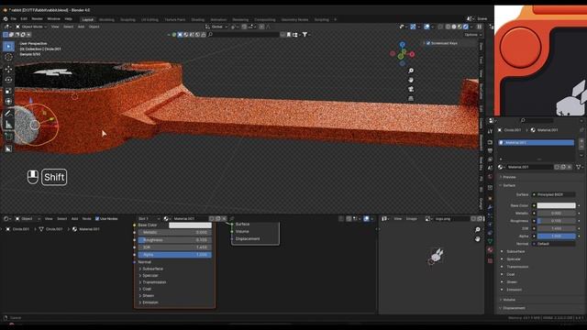Screen dimensions: 587x330
Task: Open the Object Data properties tab icon
Action: (x=490, y=241)
